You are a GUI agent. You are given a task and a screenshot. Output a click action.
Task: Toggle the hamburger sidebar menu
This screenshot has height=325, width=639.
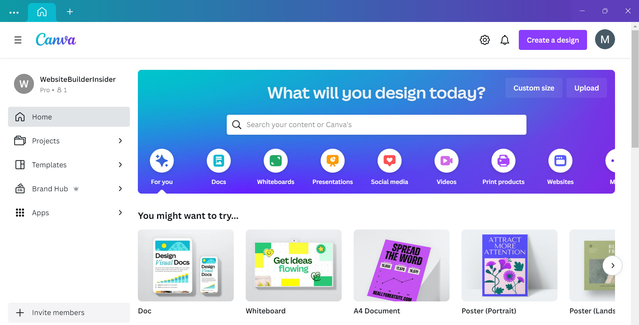[x=18, y=40]
